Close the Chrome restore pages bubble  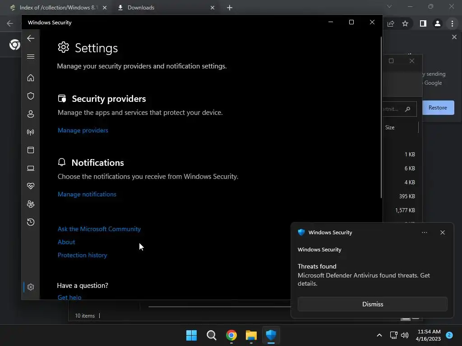tap(454, 37)
